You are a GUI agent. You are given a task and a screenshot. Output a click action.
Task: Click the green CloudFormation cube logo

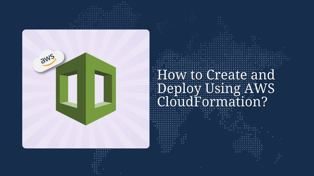click(86, 89)
